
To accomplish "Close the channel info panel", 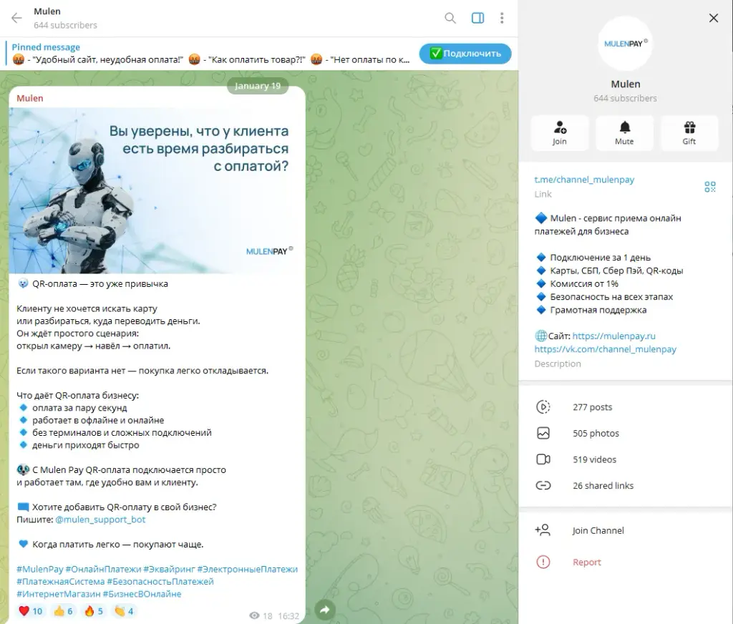I will (x=714, y=18).
